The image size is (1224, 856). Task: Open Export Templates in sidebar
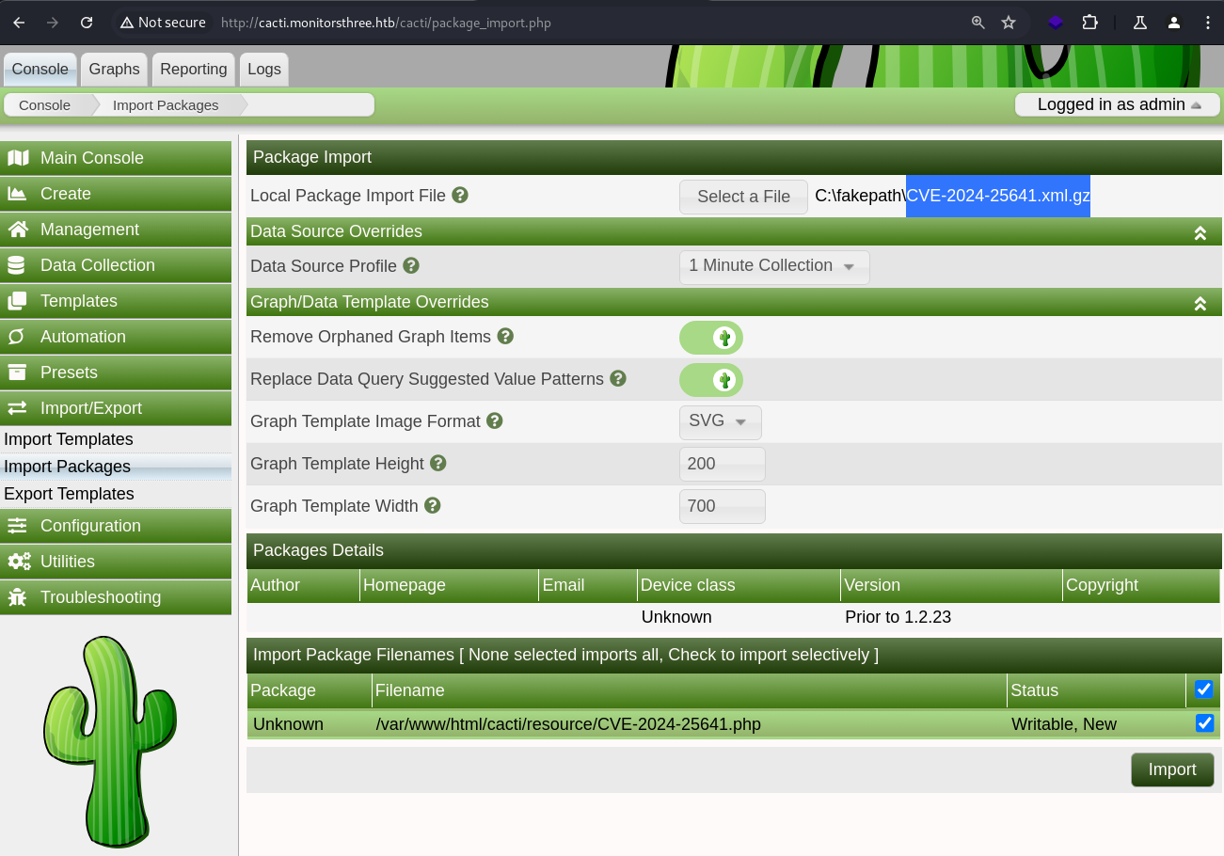116,494
